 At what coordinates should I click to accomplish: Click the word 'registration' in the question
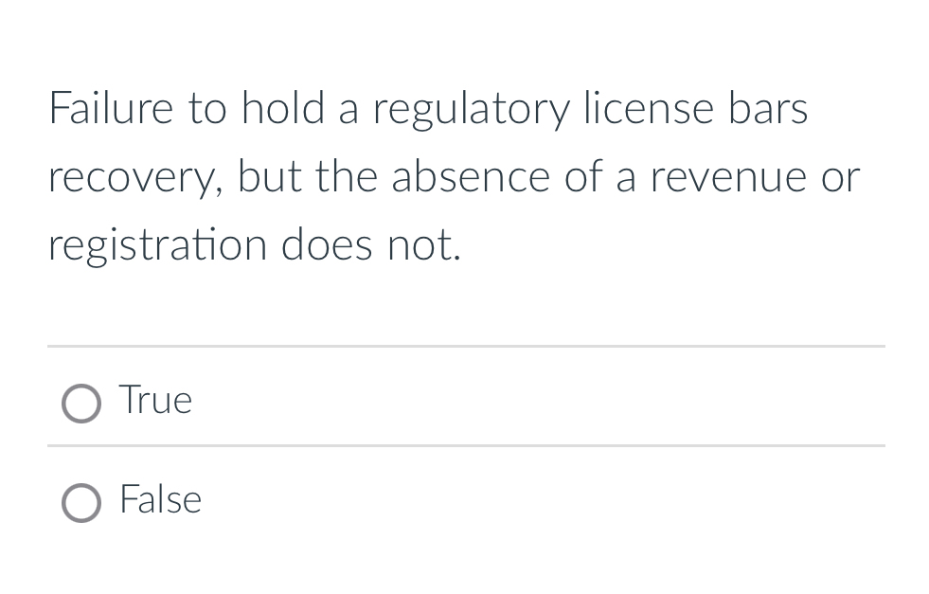click(163, 243)
